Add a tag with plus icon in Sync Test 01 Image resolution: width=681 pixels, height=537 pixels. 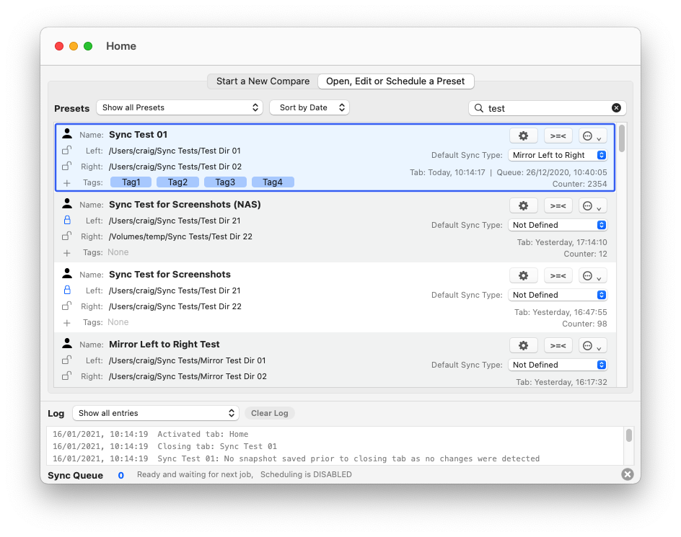click(67, 183)
